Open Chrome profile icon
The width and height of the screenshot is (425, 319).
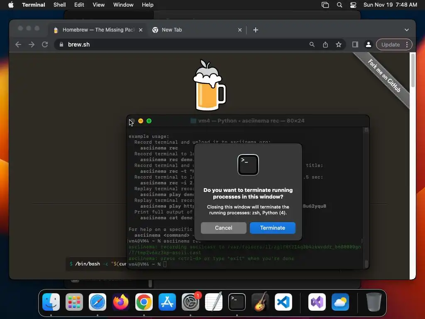369,44
